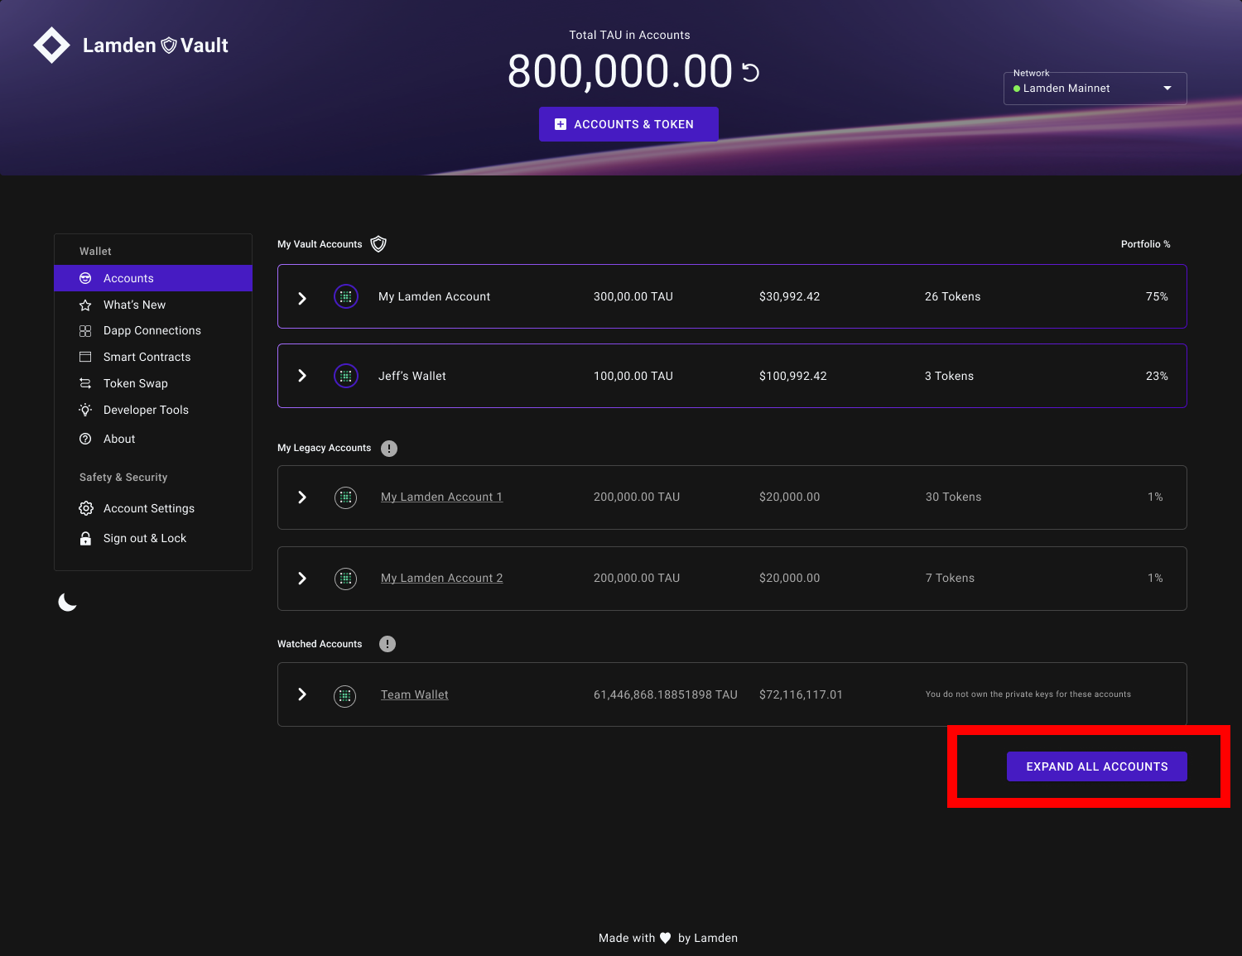Click the Smart Contracts window icon

[85, 357]
